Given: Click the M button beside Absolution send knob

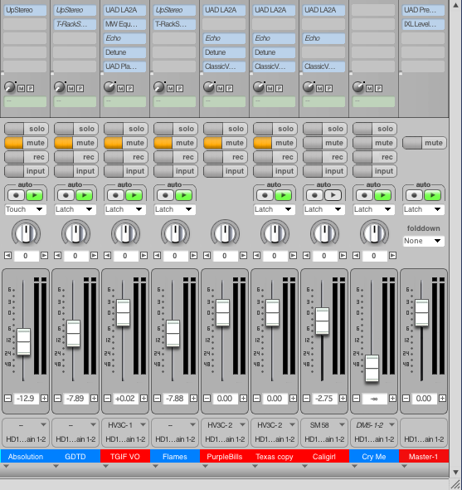Looking at the screenshot, I should tap(22, 88).
